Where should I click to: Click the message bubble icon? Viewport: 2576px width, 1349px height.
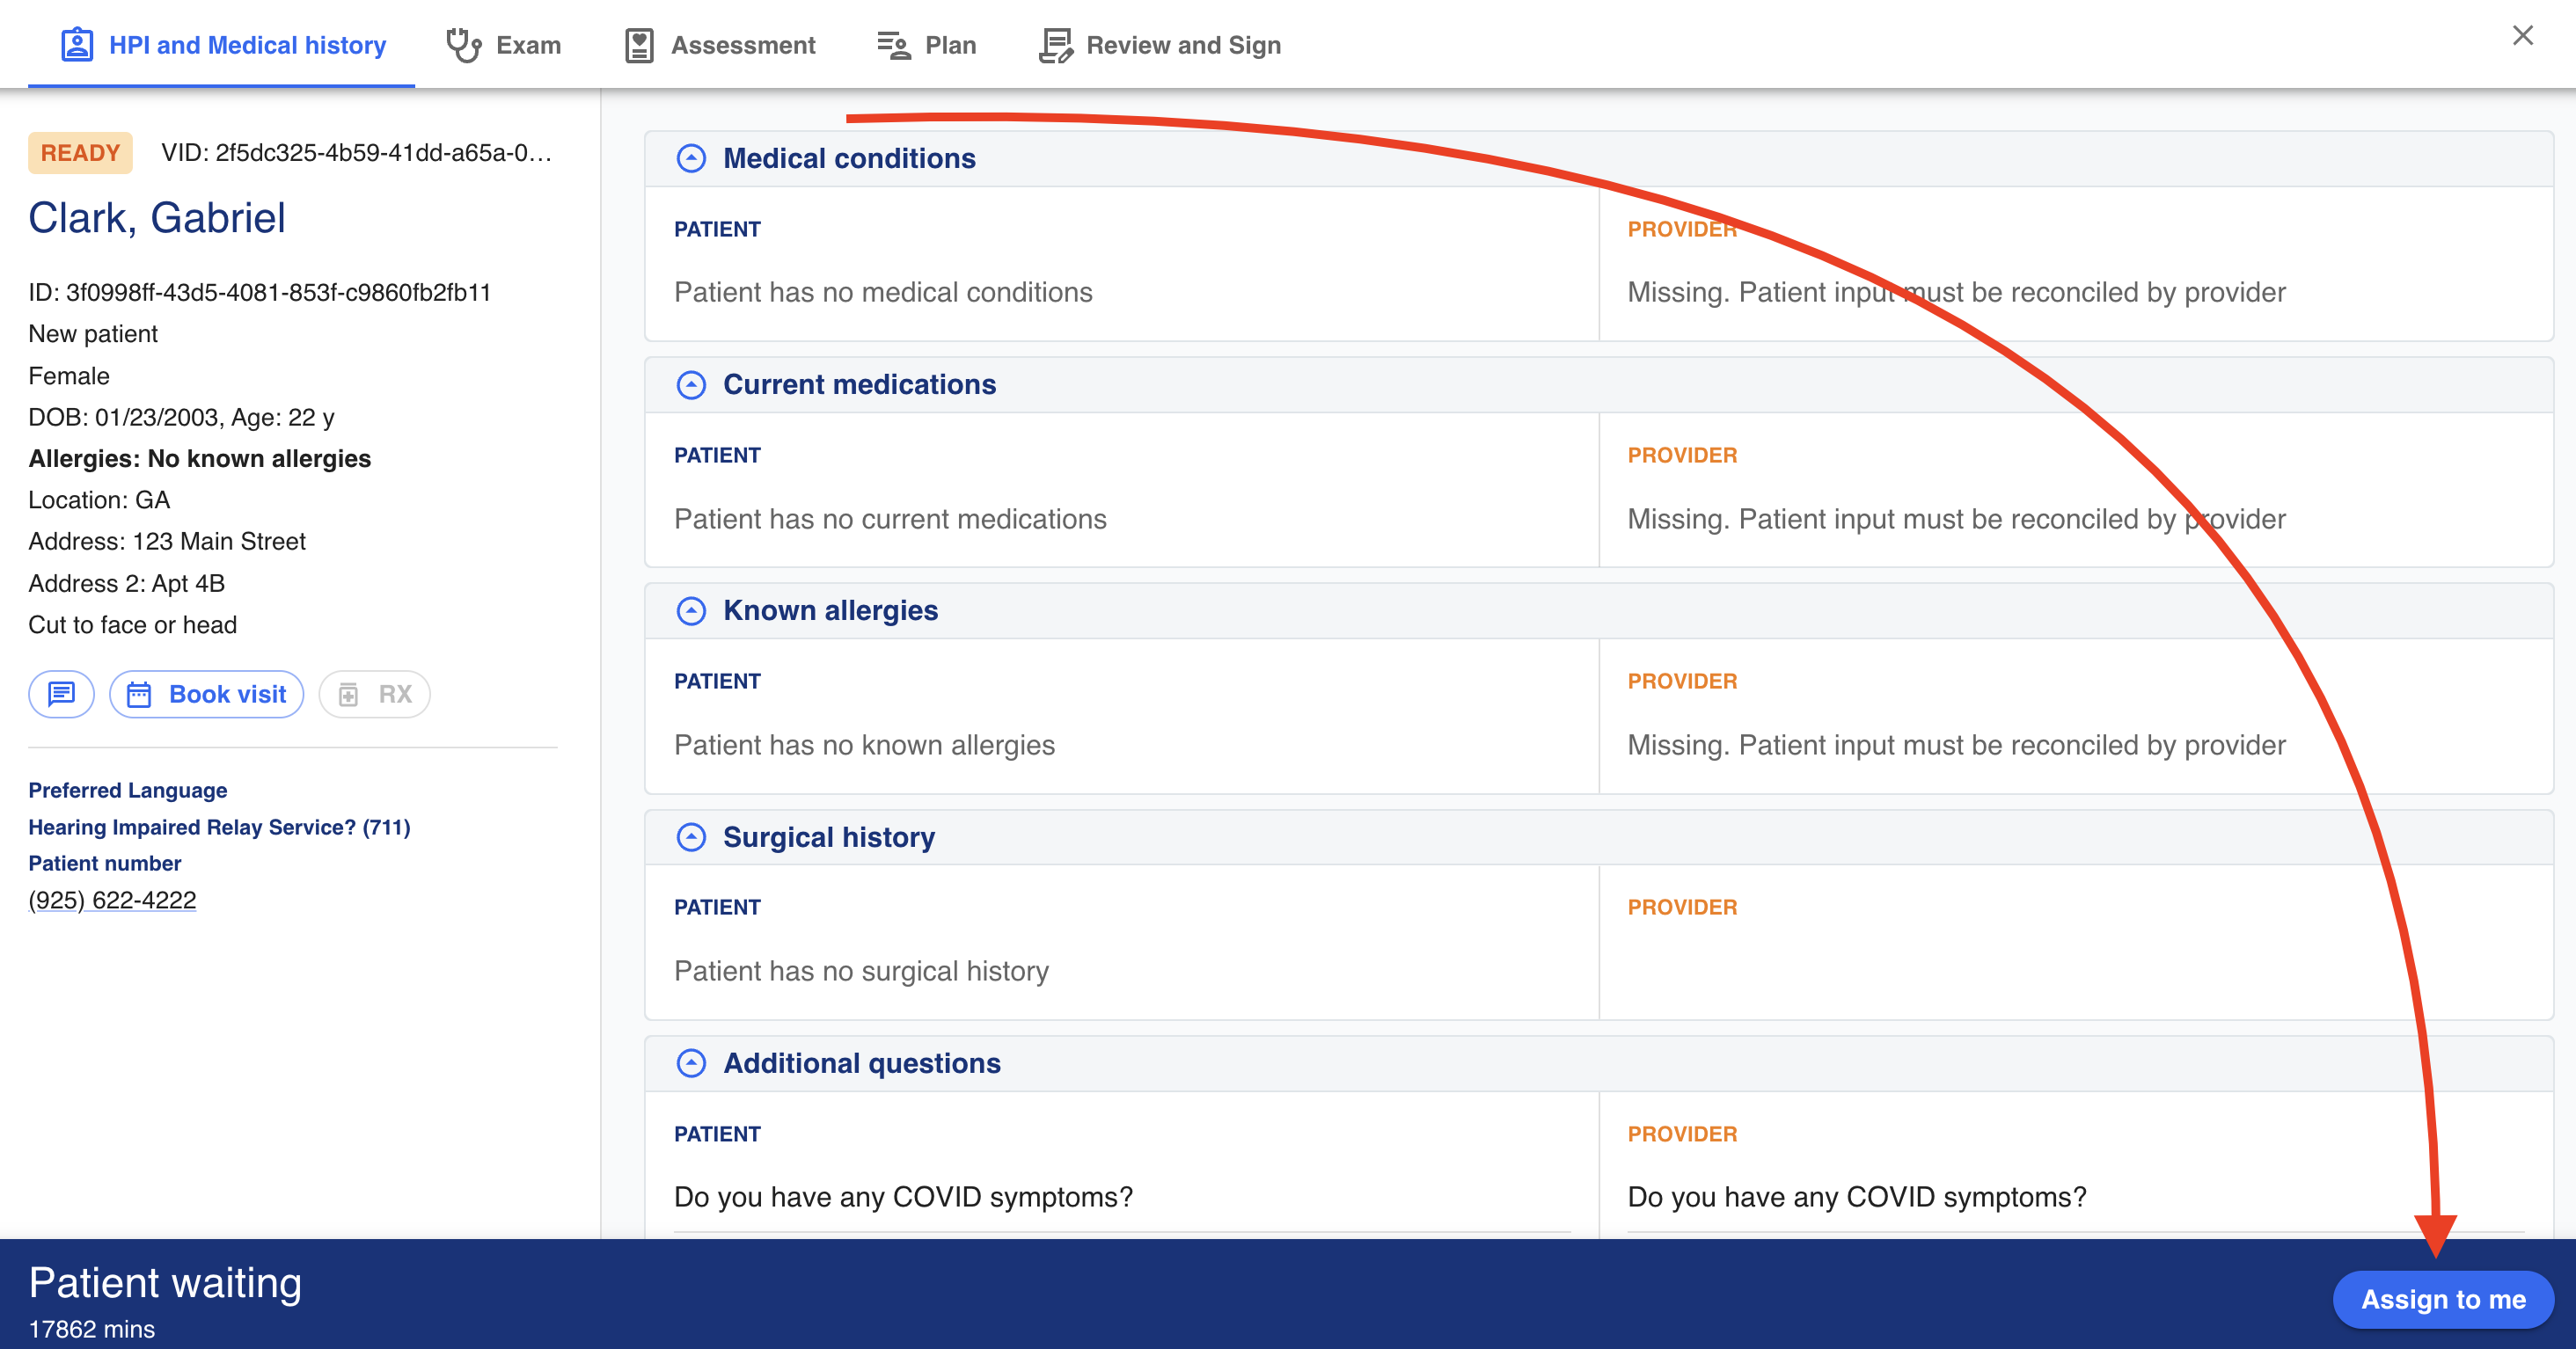(x=62, y=693)
